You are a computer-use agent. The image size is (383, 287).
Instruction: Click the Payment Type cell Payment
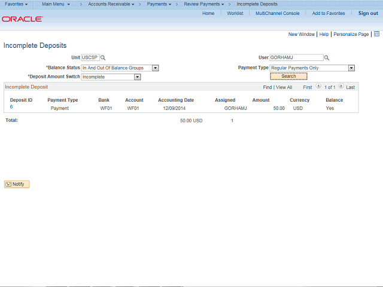[60, 108]
